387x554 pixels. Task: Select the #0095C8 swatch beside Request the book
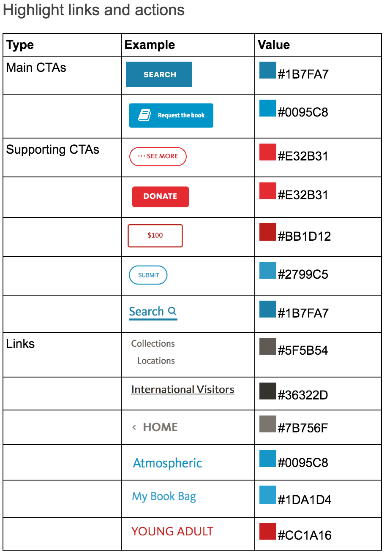point(268,108)
